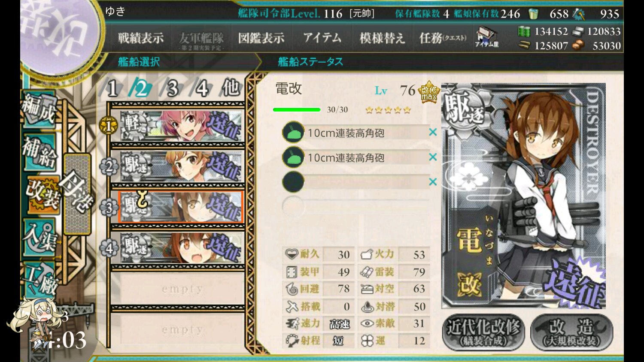Switch to fleet tab 3
Image resolution: width=644 pixels, height=362 pixels.
coord(173,88)
